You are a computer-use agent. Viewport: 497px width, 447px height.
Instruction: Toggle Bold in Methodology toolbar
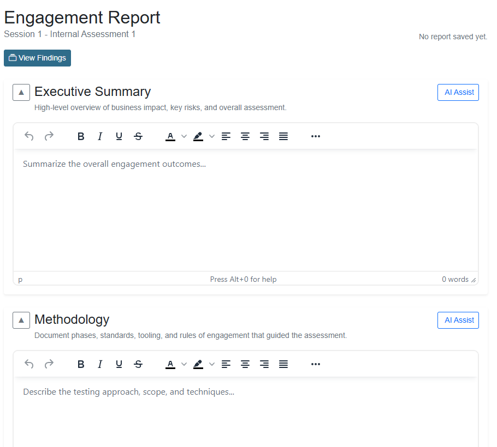click(x=81, y=364)
